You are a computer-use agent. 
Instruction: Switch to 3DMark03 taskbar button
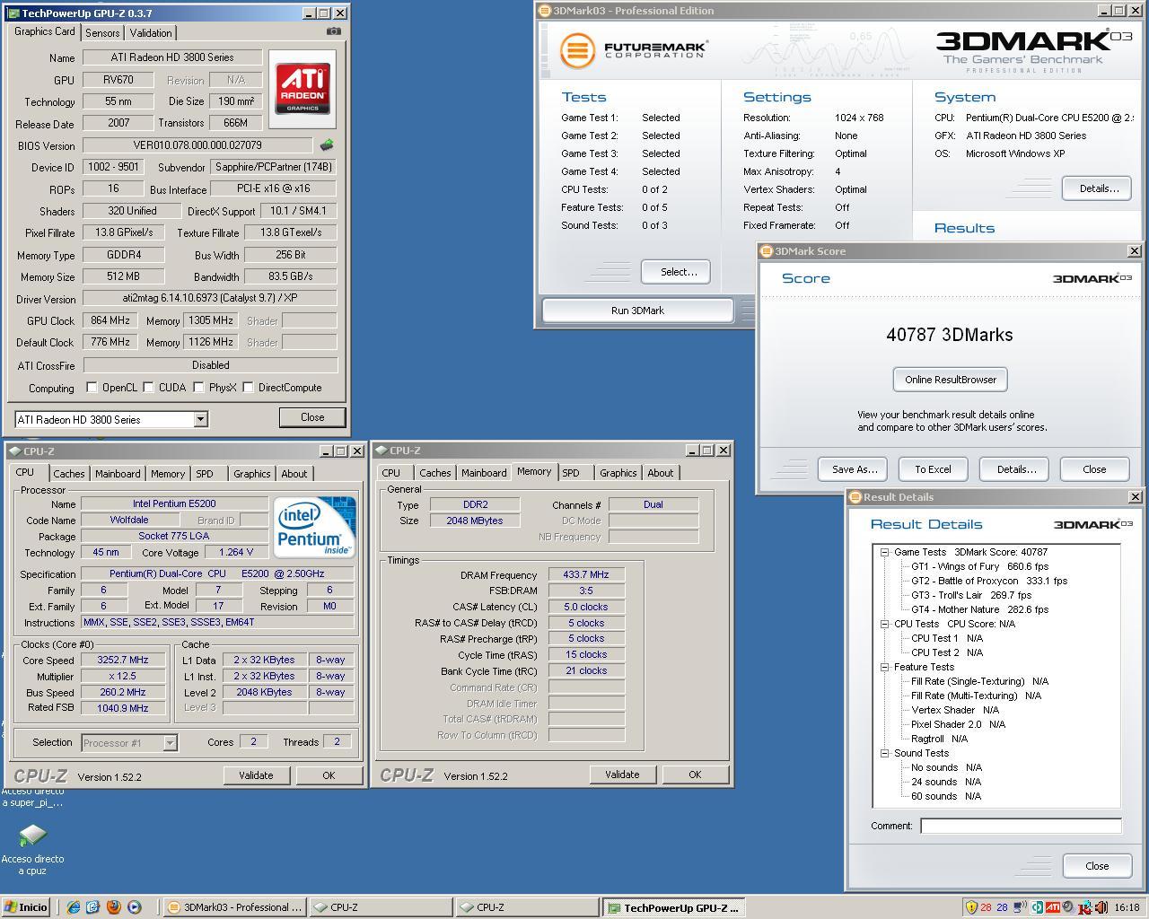click(x=235, y=907)
